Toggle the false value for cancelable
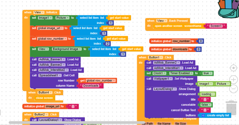This screenshot has width=239, height=125. tap(206, 105)
